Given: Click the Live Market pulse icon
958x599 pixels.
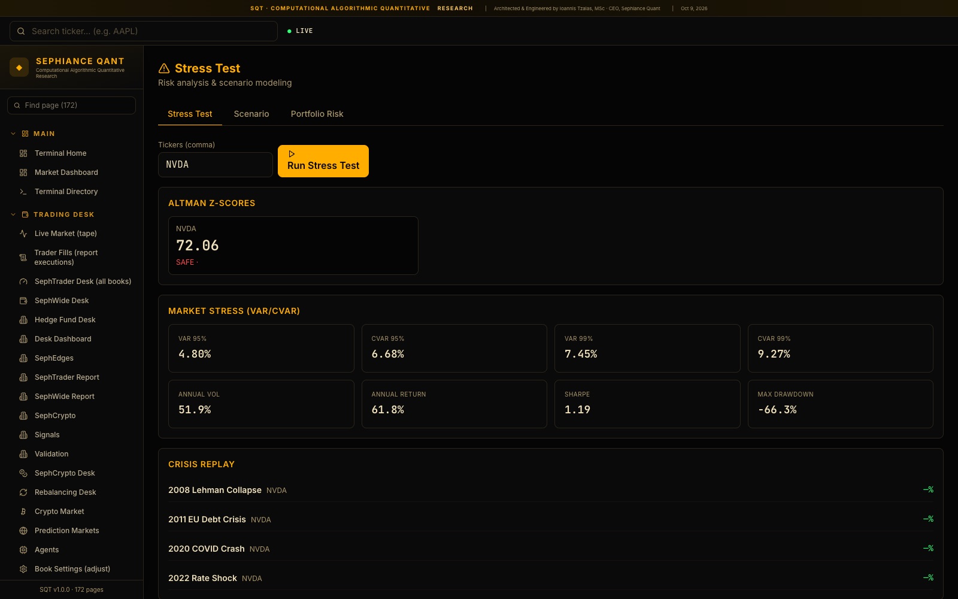Looking at the screenshot, I should click(x=23, y=234).
